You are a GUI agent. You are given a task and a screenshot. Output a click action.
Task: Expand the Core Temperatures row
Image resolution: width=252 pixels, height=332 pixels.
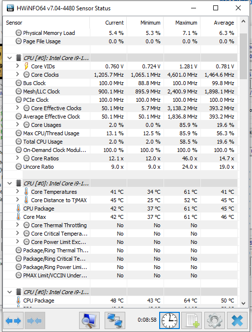(x=18, y=191)
